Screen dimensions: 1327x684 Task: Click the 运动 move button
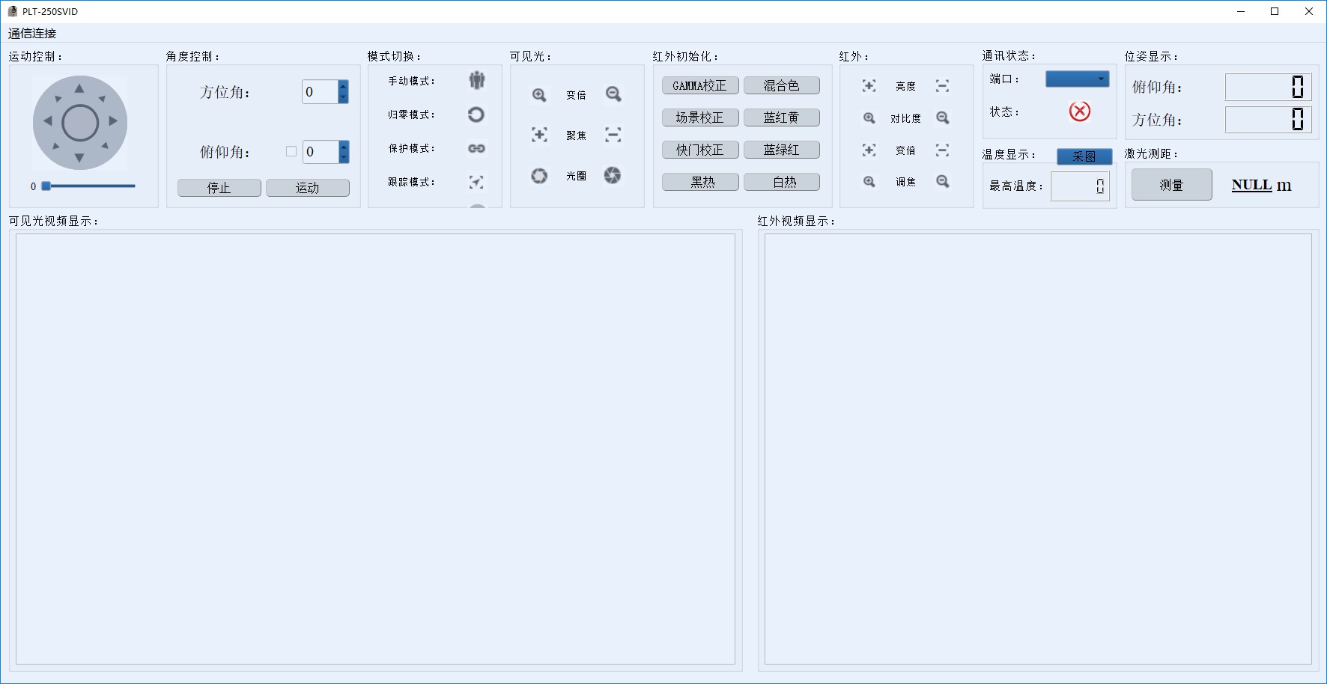(308, 188)
